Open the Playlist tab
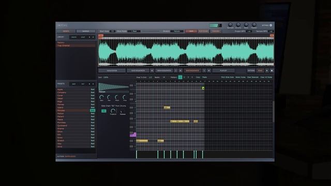 [x=223, y=71]
